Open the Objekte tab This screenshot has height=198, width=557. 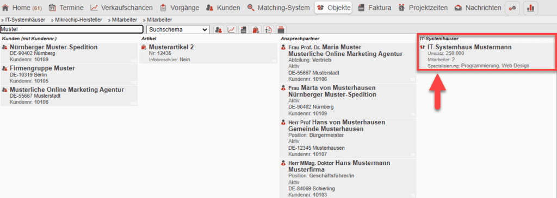click(x=333, y=8)
